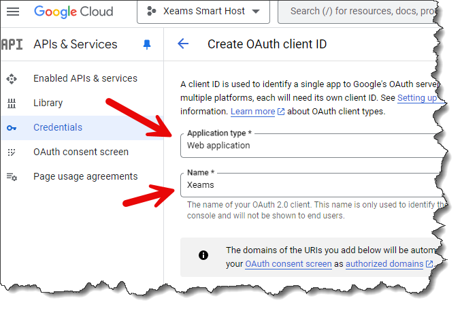
Task: Open the hamburger navigation menu
Action: [13, 12]
